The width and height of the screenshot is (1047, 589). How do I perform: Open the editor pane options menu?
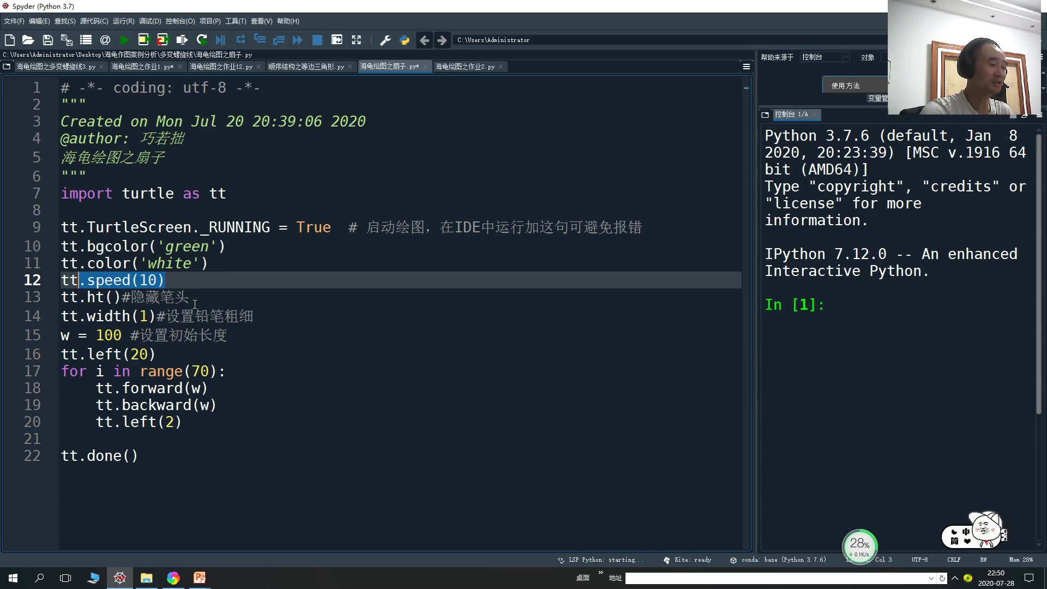tap(747, 67)
